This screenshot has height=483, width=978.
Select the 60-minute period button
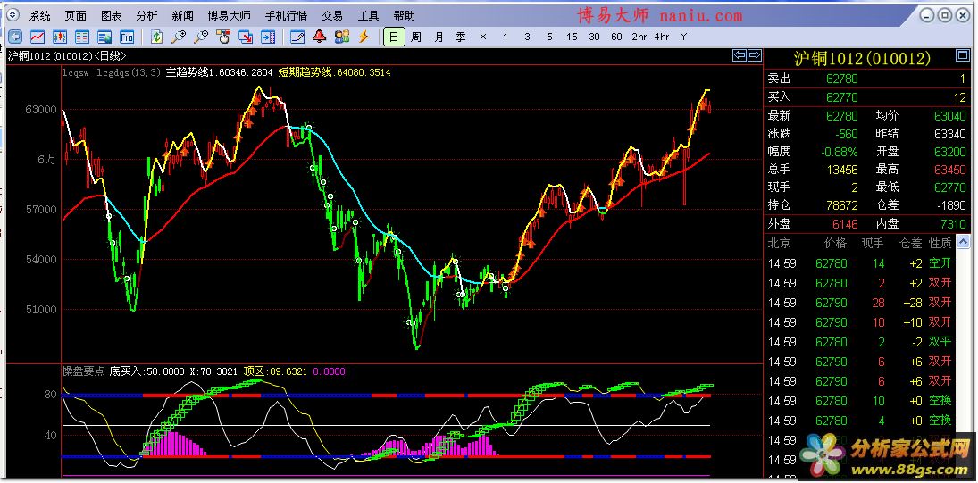click(616, 37)
